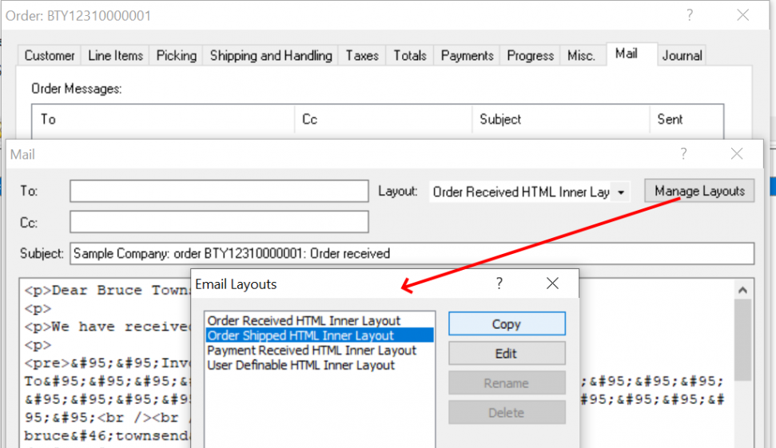Click the Manage Layouts button
Screen dimensions: 776x448
[x=699, y=191]
